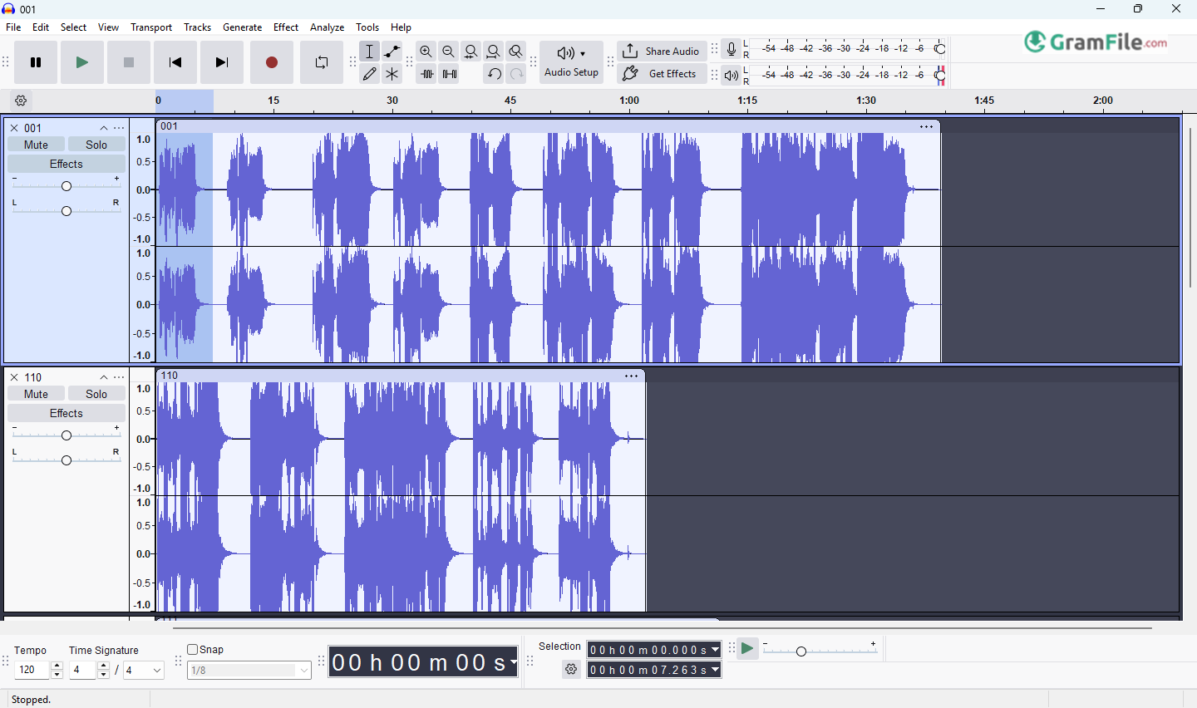Viewport: 1197px width, 708px height.
Task: Open the Tracks menu
Action: (x=197, y=27)
